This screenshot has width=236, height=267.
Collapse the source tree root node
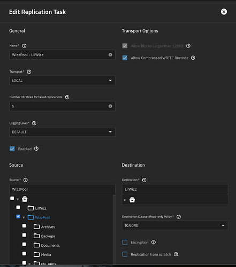(18, 199)
